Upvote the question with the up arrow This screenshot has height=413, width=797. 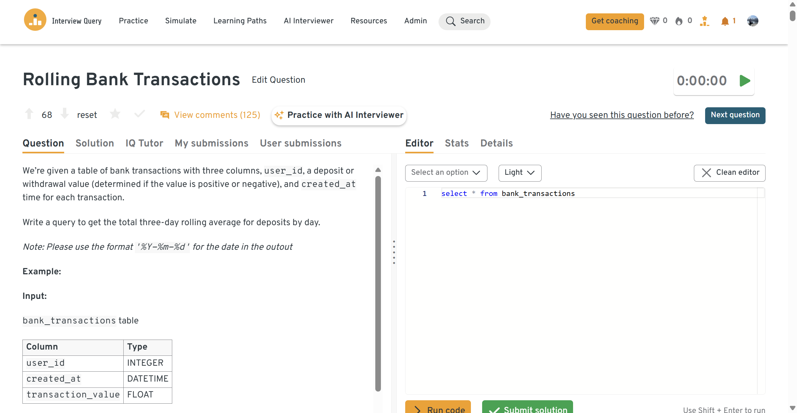pos(29,114)
